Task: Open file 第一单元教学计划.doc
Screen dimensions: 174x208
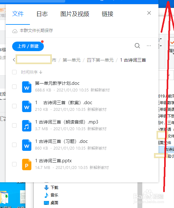Action: coord(57,83)
